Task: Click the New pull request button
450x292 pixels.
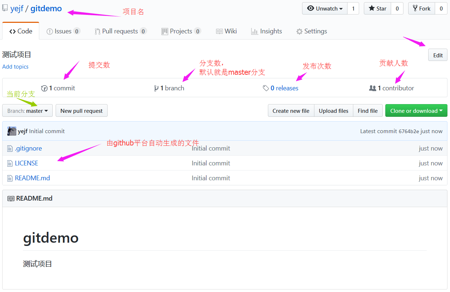Action: pyautogui.click(x=81, y=111)
